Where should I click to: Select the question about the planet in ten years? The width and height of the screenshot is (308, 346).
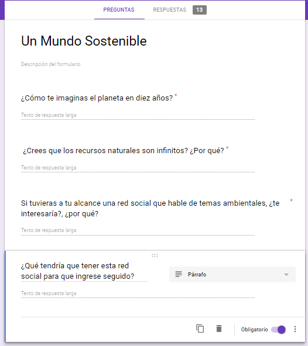[x=97, y=98]
